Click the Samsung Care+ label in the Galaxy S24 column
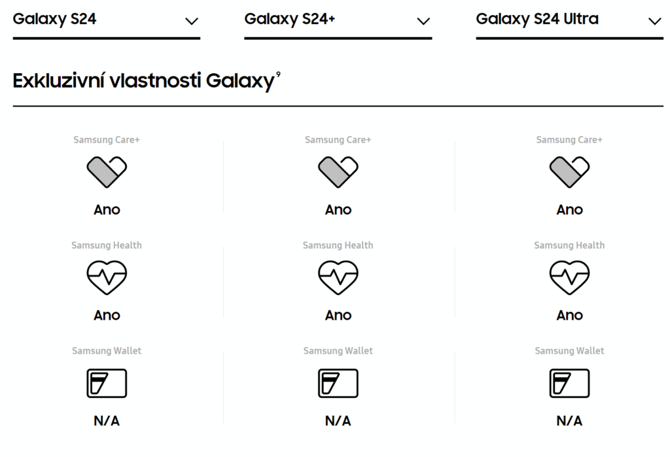The image size is (670, 457). tap(107, 140)
